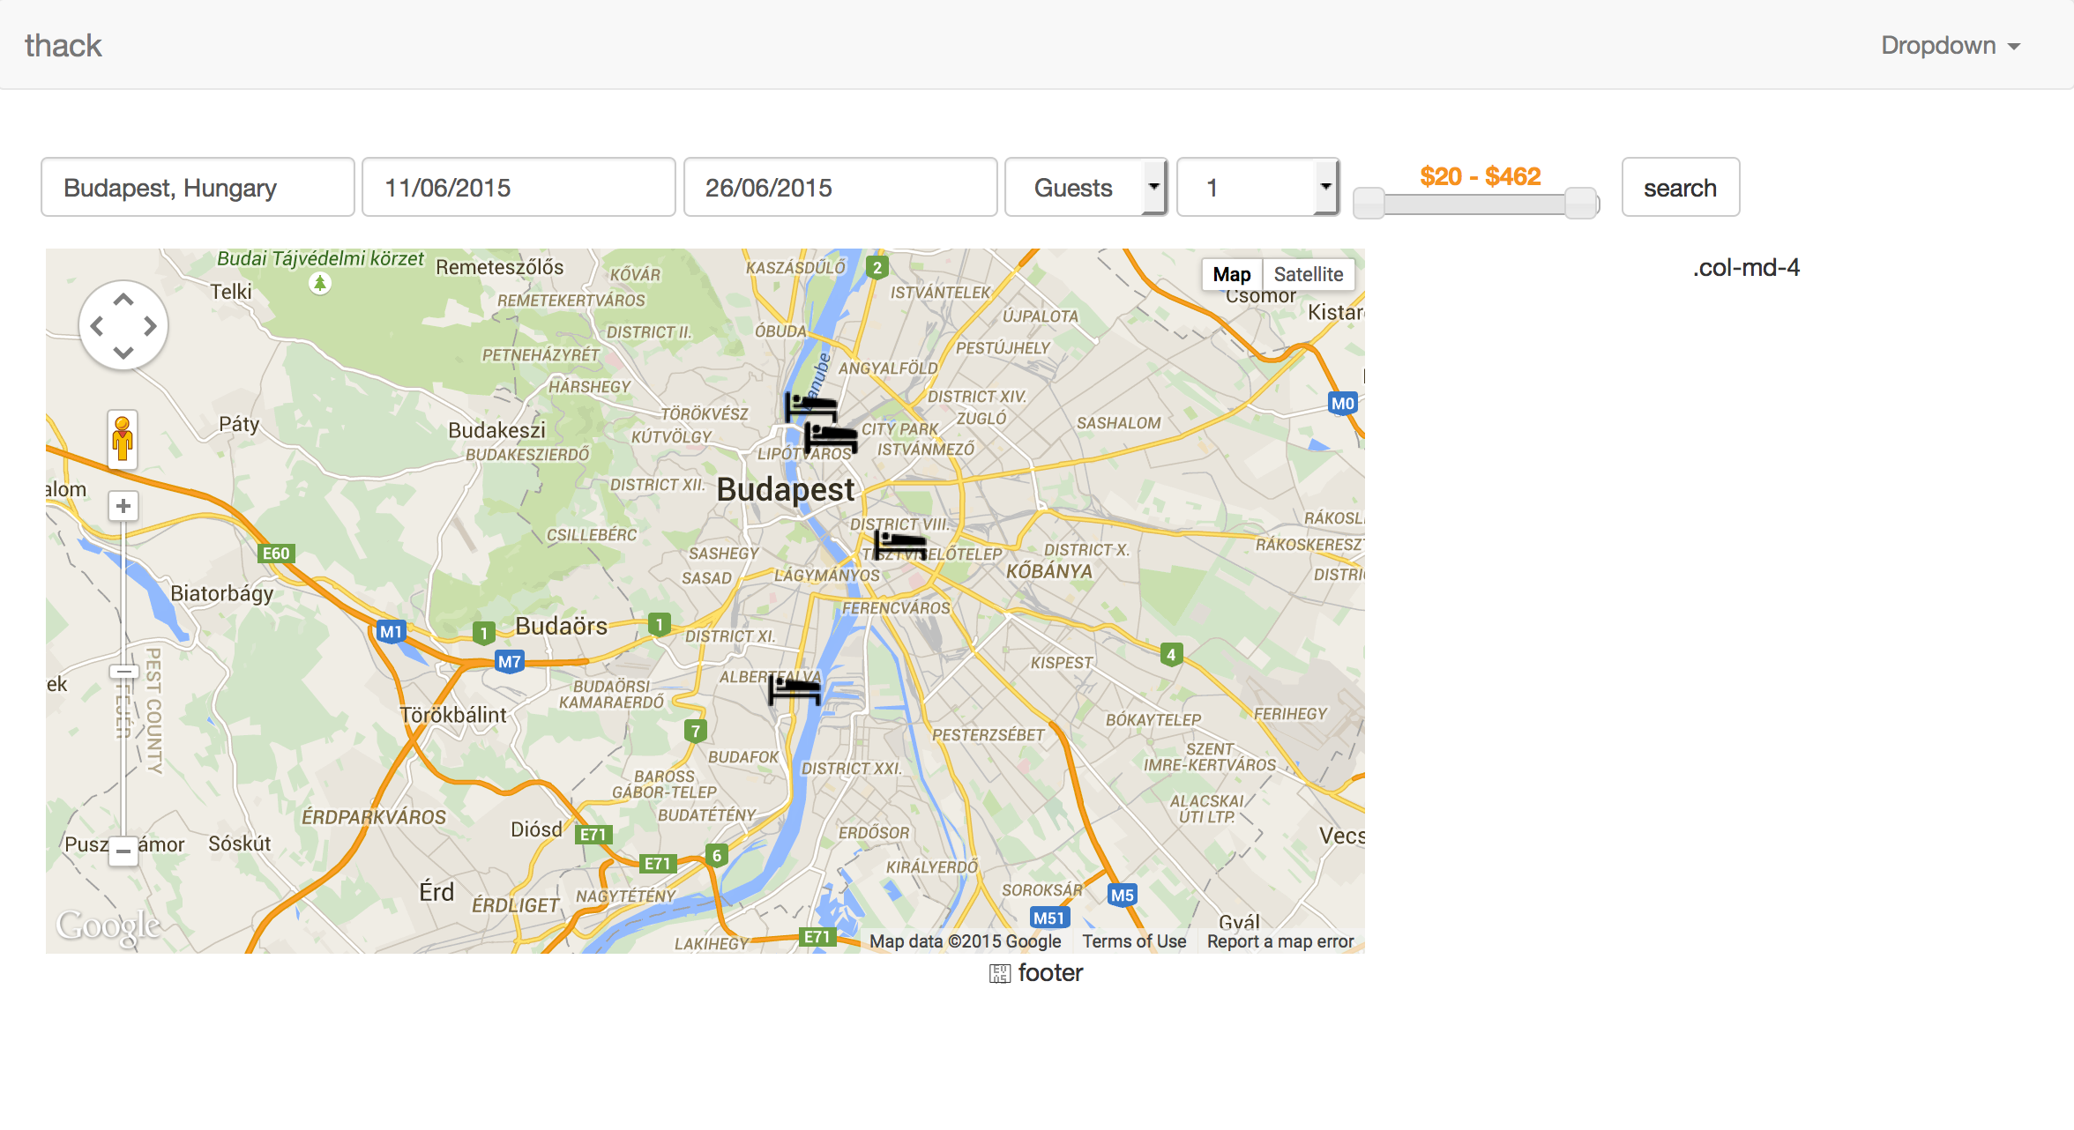Select the Map view type button

point(1231,274)
